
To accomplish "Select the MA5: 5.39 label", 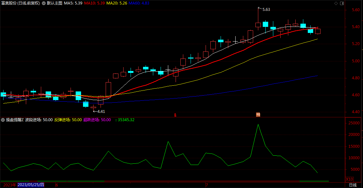I will click(73, 4).
